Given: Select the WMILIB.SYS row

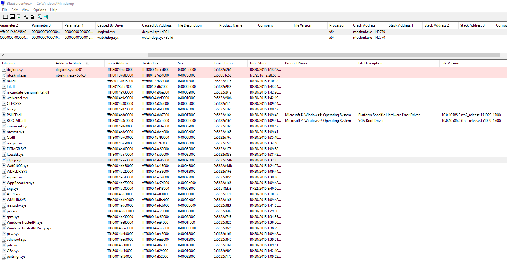Looking at the screenshot, I should (x=253, y=200).
